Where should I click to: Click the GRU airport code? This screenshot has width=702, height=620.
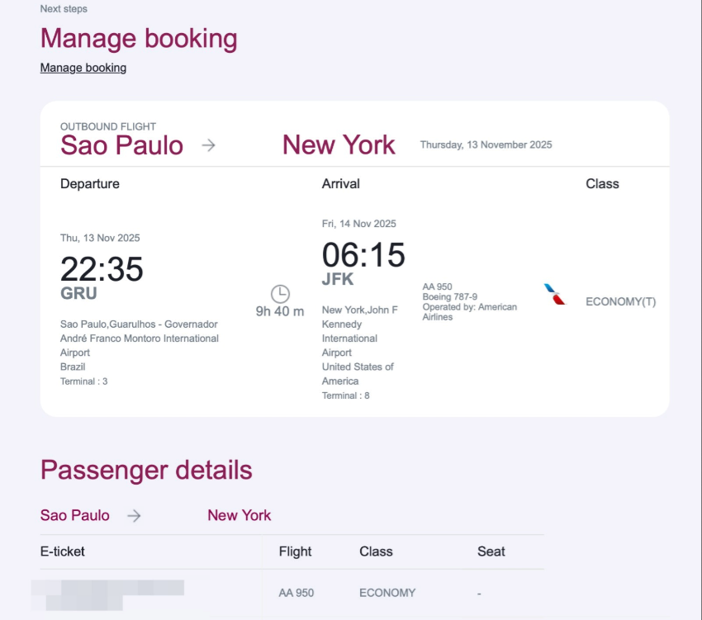[79, 293]
